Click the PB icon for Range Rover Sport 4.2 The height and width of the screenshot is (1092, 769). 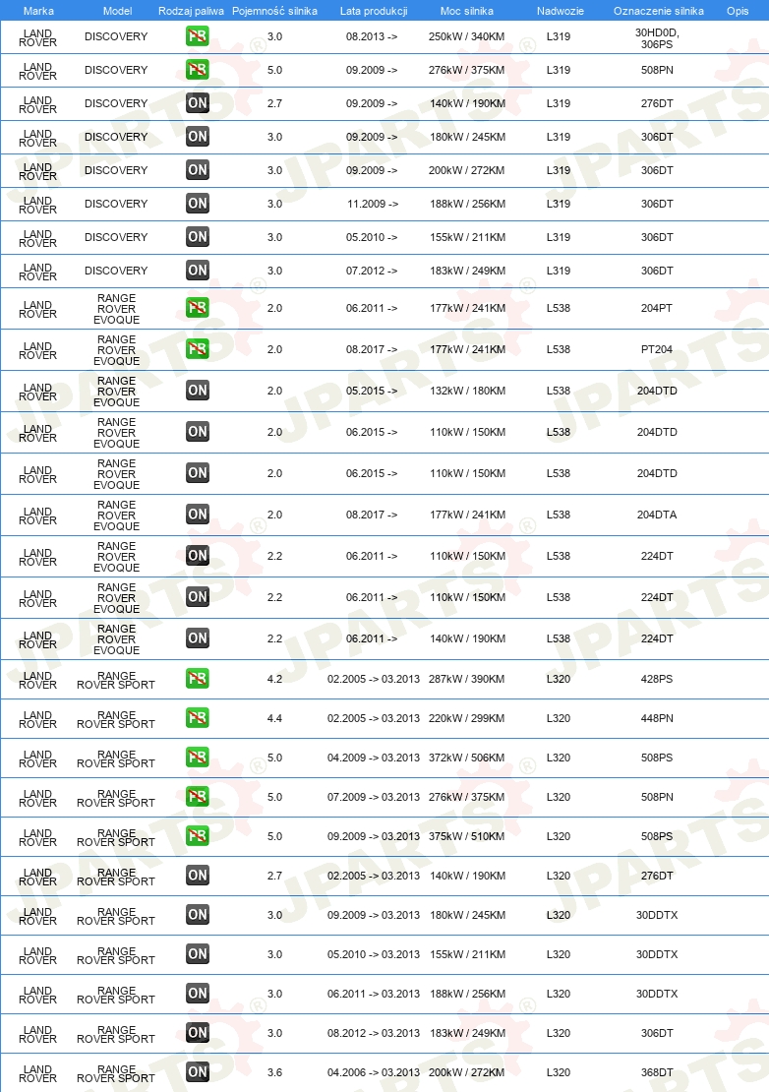(198, 679)
